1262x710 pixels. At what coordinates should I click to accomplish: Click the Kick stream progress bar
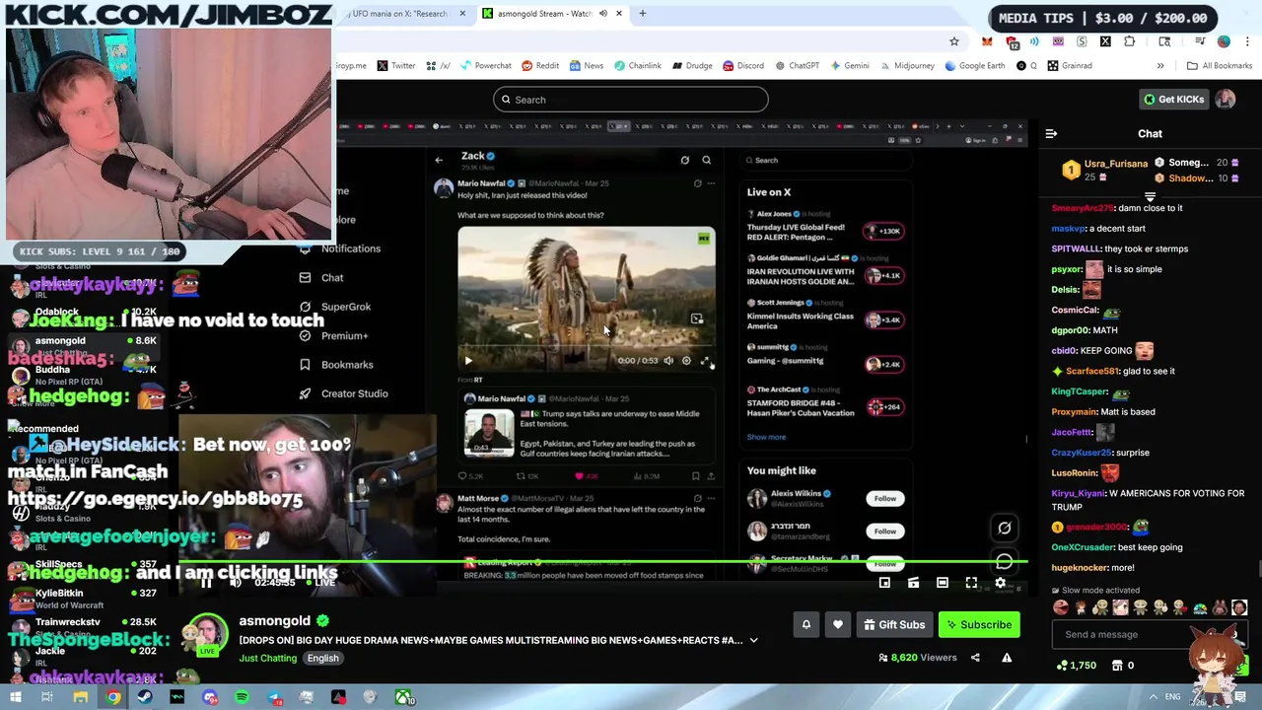(603, 563)
